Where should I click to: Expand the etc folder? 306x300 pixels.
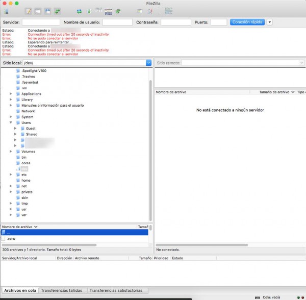tap(11, 174)
